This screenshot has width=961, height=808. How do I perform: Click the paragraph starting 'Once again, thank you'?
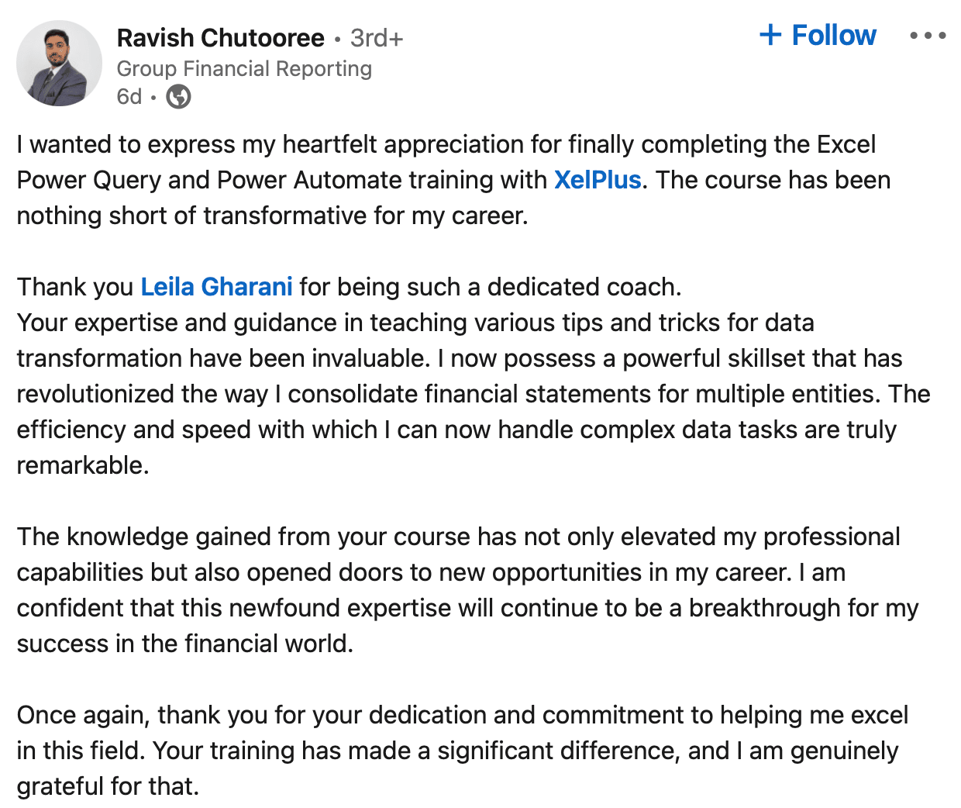tap(463, 751)
